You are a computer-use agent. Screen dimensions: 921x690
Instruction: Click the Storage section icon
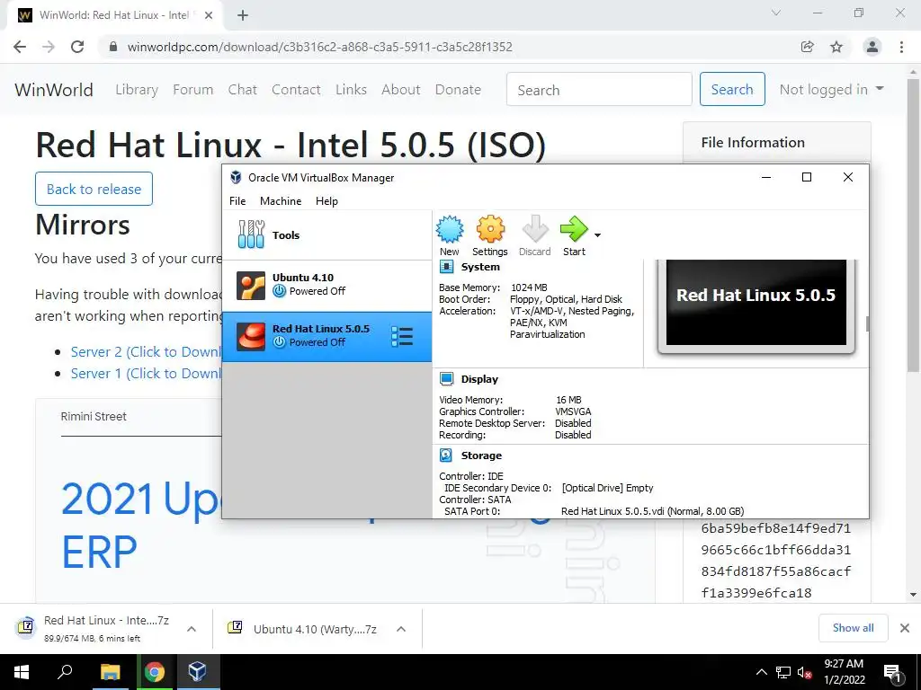tap(446, 456)
